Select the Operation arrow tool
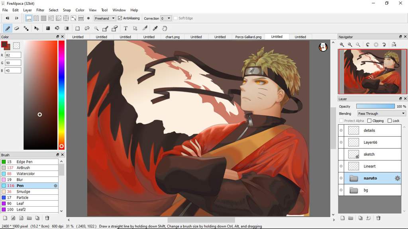The image size is (408, 229). point(135,28)
